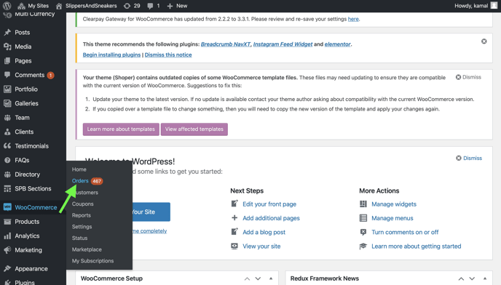
Task: Open Team via its sidebar icon
Action: [x=7, y=118]
